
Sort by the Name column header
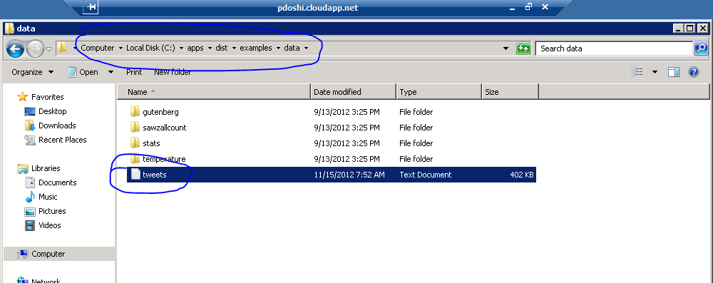tap(214, 92)
